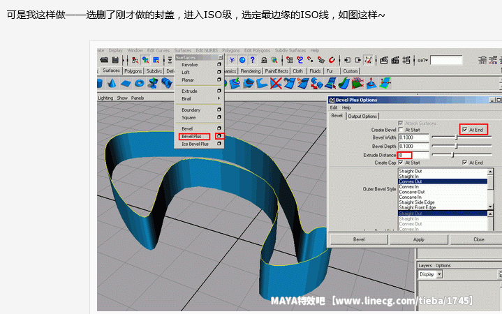
Task: Click the lock selection padlock icon
Action: coord(264,60)
